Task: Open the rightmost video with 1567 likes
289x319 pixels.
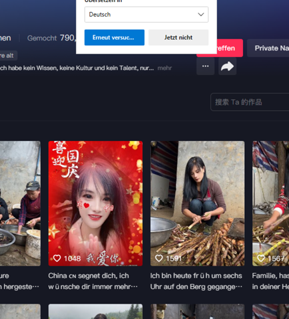Action: click(x=270, y=203)
